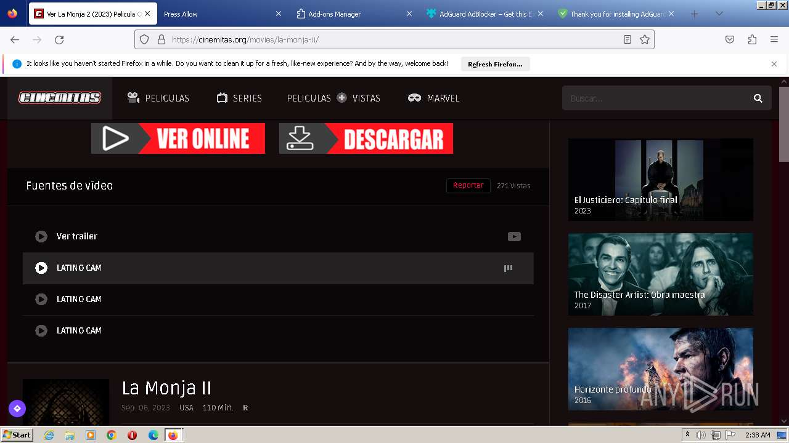Open Chrome from taskbar
The height and width of the screenshot is (443, 789).
pyautogui.click(x=111, y=435)
